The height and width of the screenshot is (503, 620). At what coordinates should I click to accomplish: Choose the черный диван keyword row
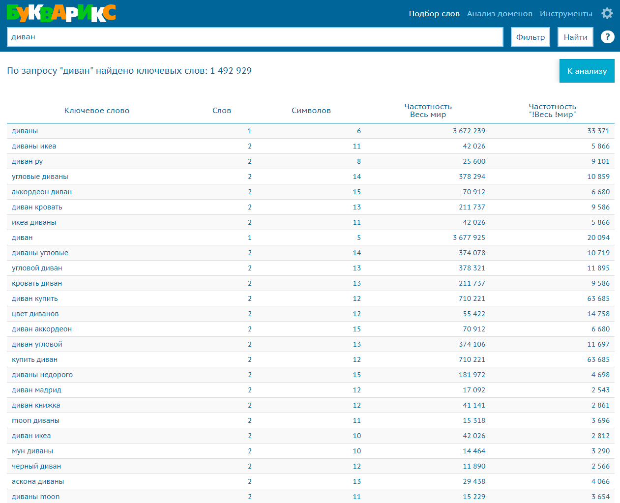point(36,466)
